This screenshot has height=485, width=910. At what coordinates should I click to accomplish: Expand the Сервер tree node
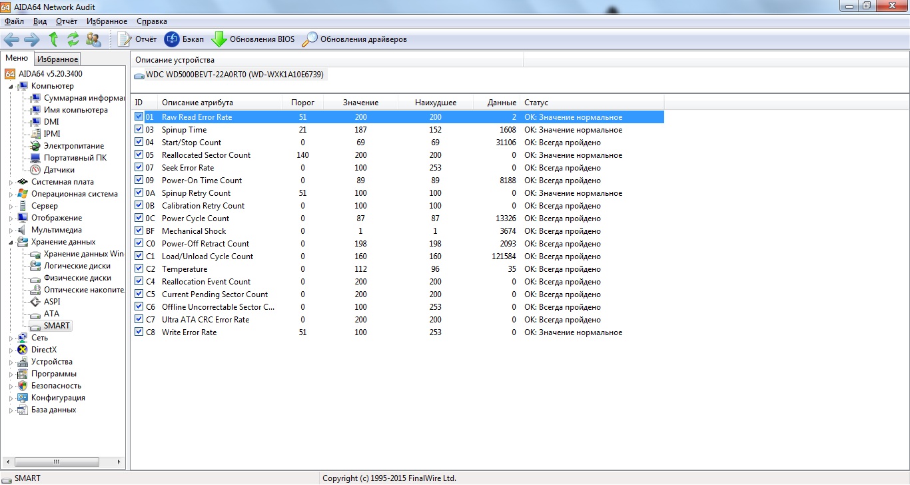tap(11, 206)
